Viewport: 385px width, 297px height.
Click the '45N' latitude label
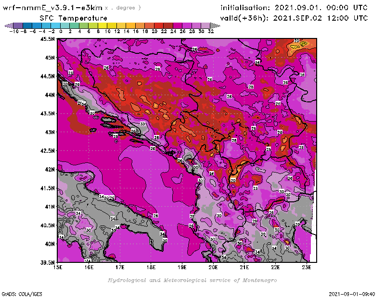click(x=50, y=58)
